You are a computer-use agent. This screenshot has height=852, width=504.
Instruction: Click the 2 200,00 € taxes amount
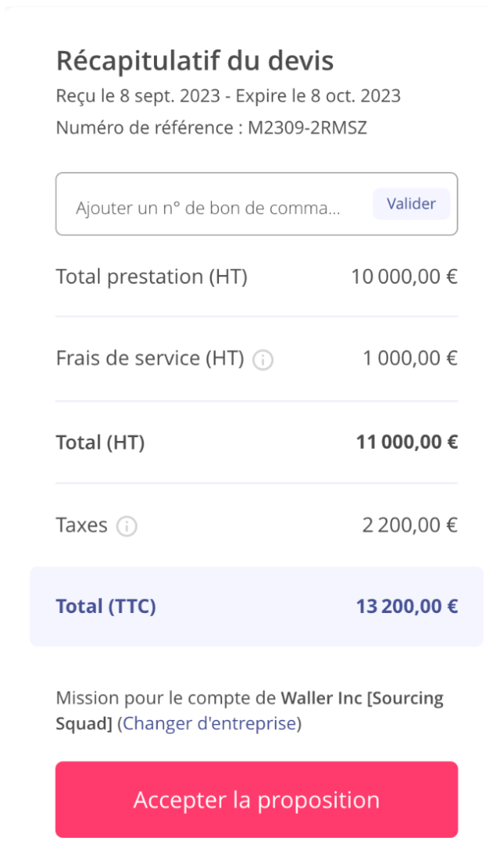pyautogui.click(x=410, y=525)
